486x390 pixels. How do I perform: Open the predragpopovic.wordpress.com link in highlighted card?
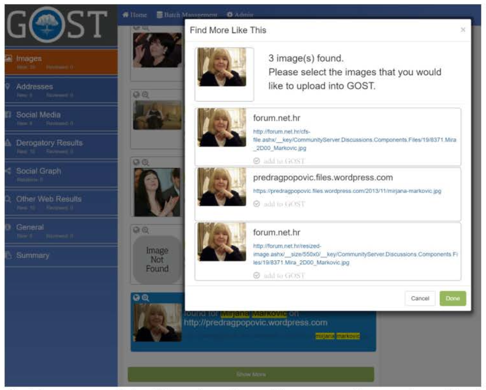pyautogui.click(x=256, y=323)
